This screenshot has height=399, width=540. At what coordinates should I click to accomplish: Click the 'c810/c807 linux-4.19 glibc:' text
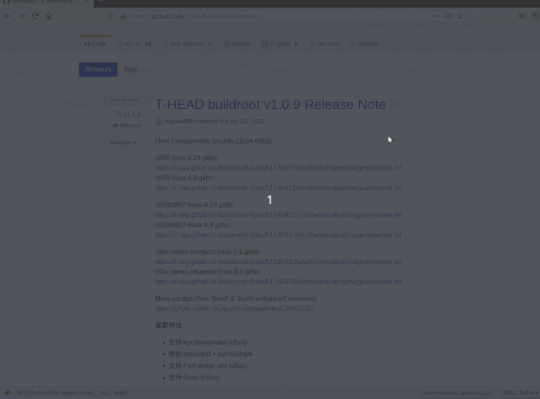pyautogui.click(x=195, y=205)
